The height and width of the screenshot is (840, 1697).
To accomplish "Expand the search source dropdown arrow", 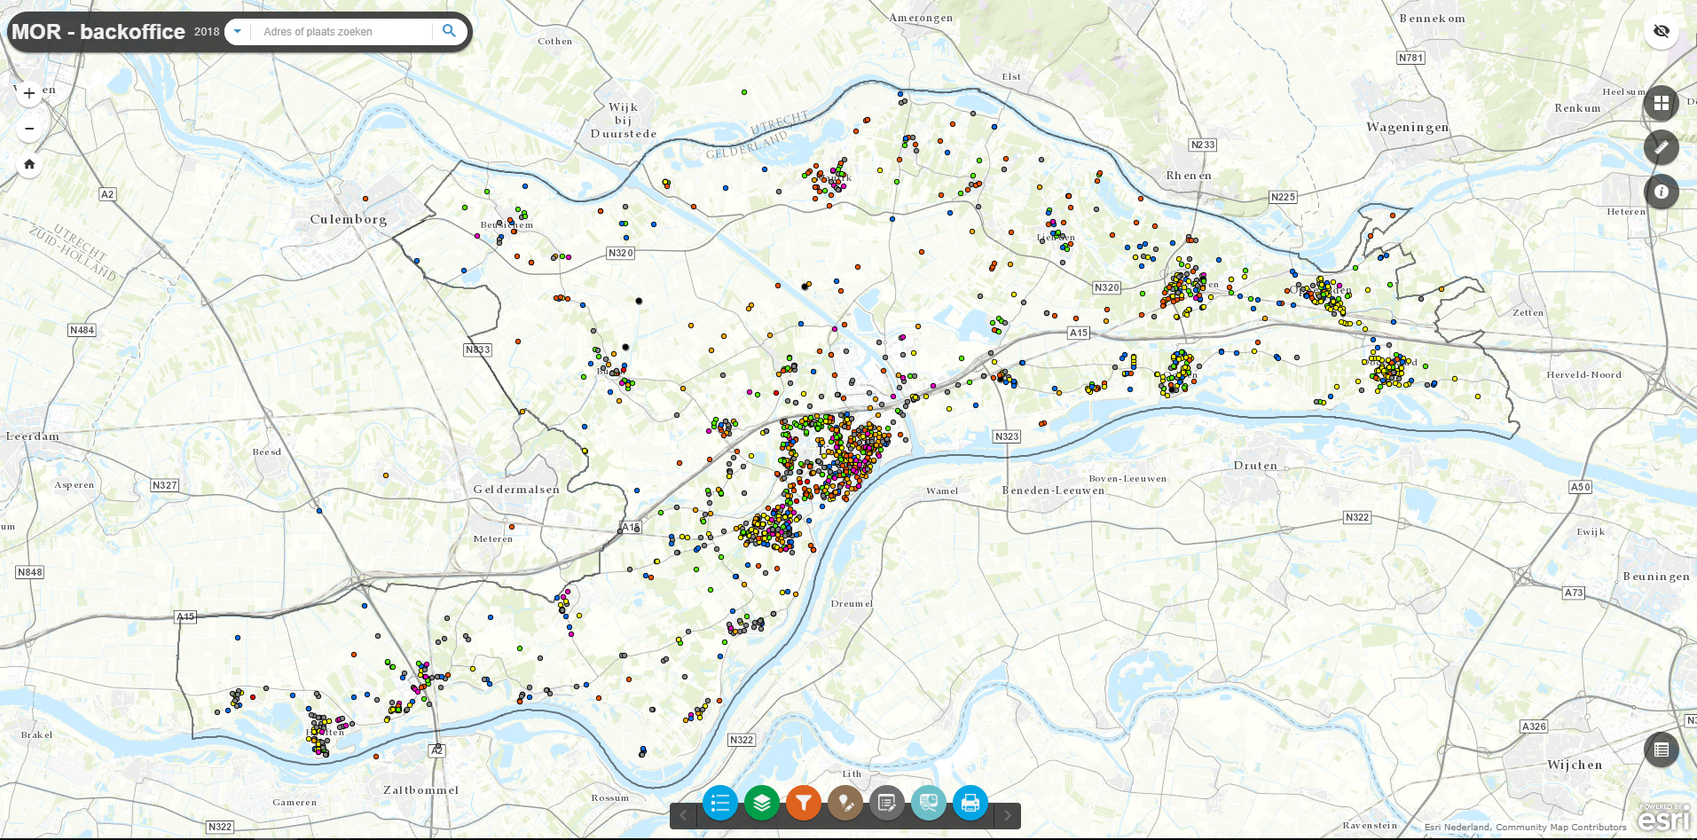I will point(238,32).
